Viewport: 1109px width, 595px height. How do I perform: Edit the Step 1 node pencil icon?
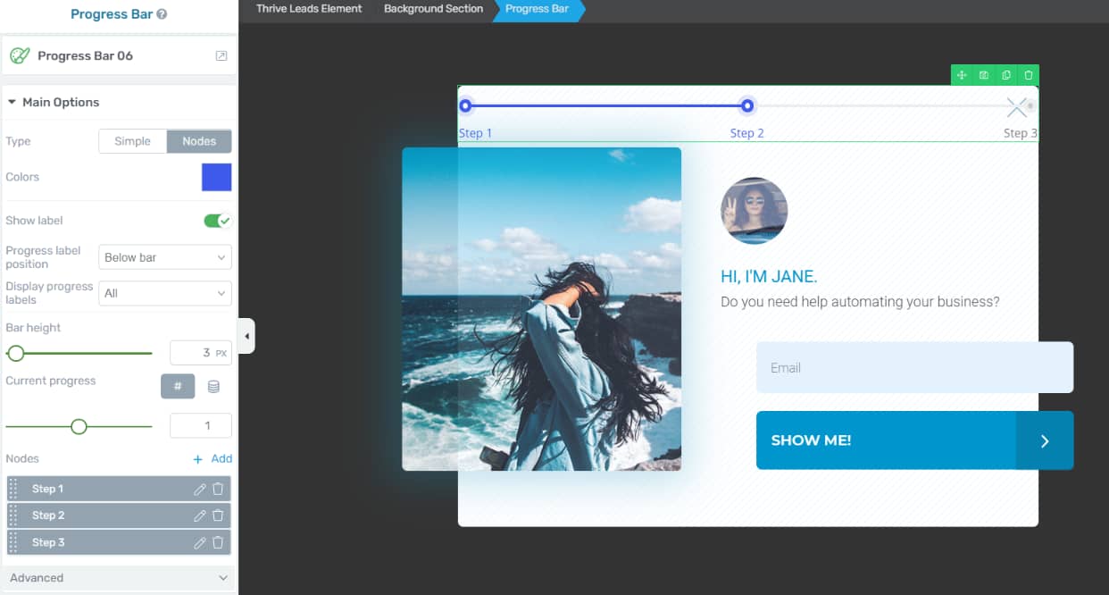pyautogui.click(x=200, y=489)
